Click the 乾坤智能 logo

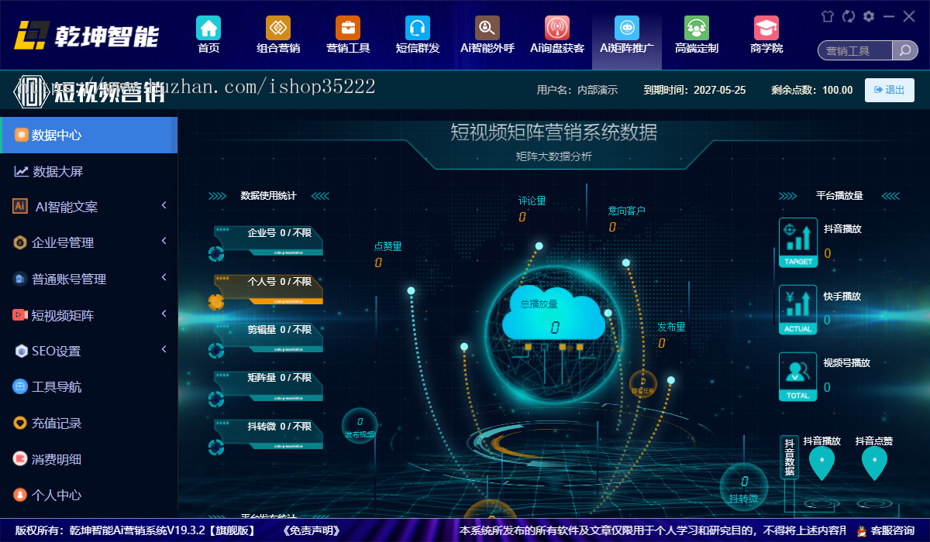point(88,35)
